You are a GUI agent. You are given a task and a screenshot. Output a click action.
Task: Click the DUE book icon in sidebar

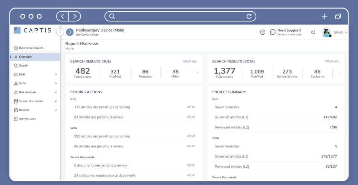(x=16, y=75)
